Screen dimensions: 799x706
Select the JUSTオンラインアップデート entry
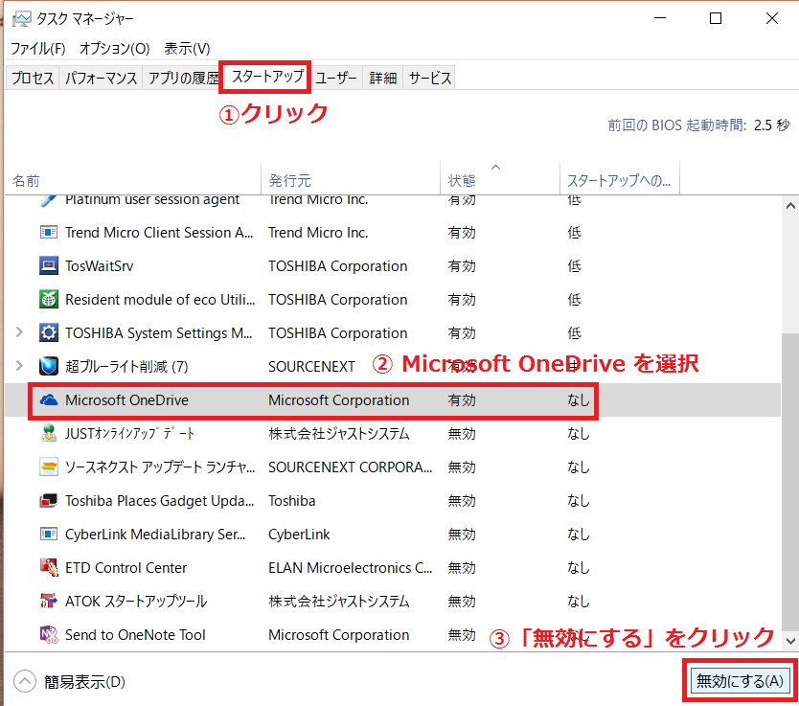130,434
